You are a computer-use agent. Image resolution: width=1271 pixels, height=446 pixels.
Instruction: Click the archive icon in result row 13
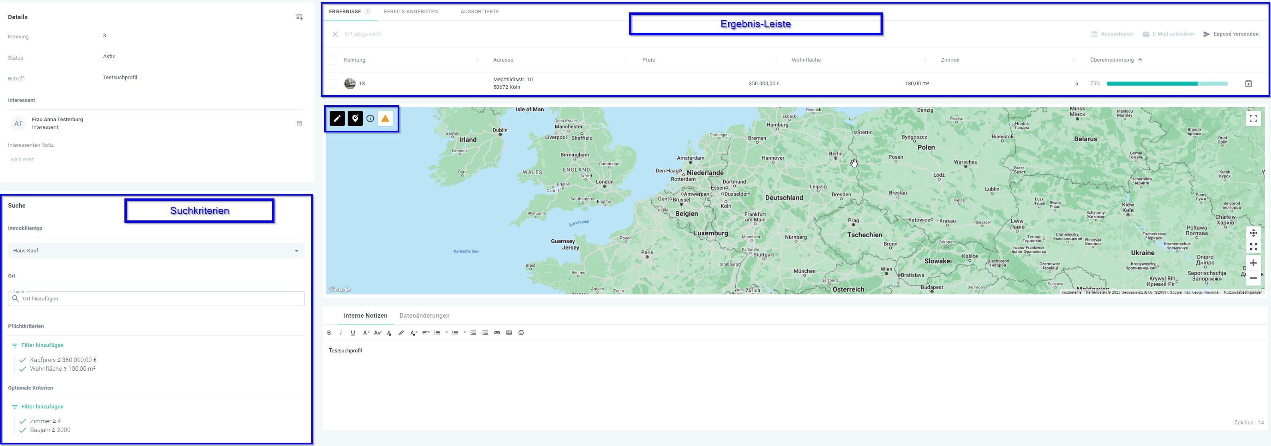pos(1248,83)
